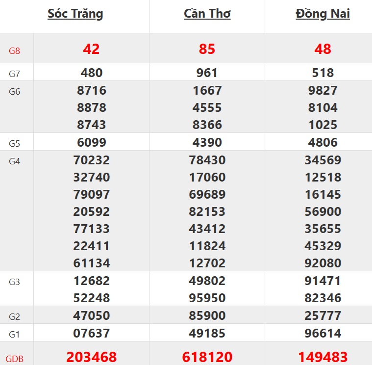Viewport: 372px width, 365px height.
Task: Select Sóc Trăng G8 number 42
Action: point(91,49)
